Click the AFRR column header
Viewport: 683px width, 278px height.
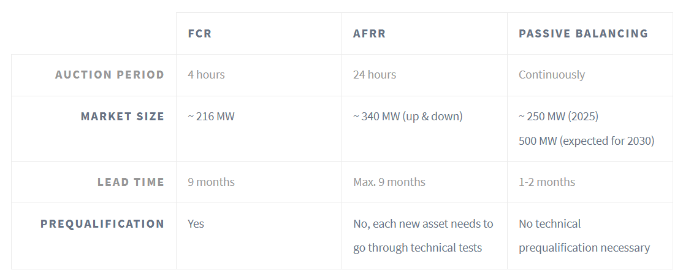pyautogui.click(x=370, y=34)
